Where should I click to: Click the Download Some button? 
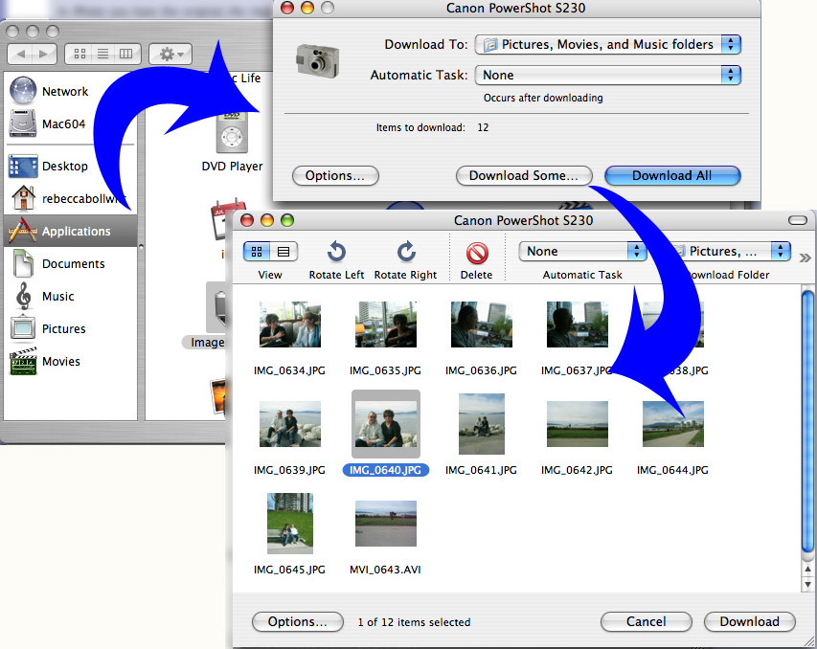click(524, 175)
